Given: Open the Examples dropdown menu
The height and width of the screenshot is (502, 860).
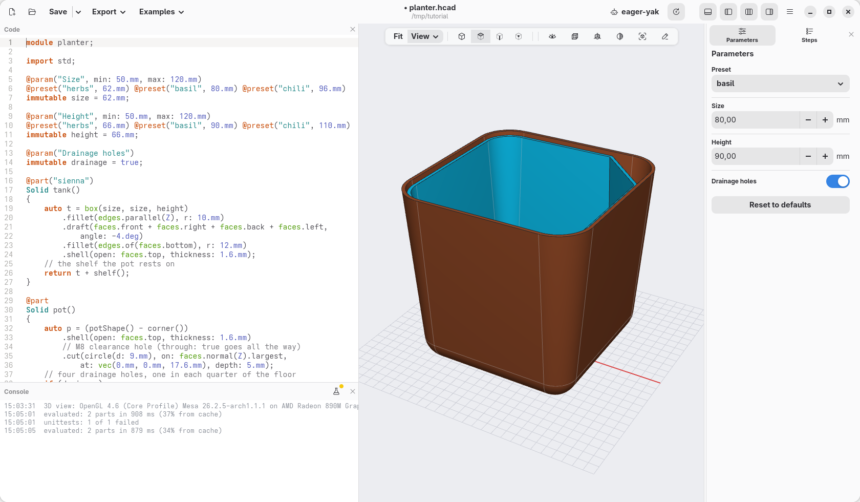Looking at the screenshot, I should [x=161, y=12].
